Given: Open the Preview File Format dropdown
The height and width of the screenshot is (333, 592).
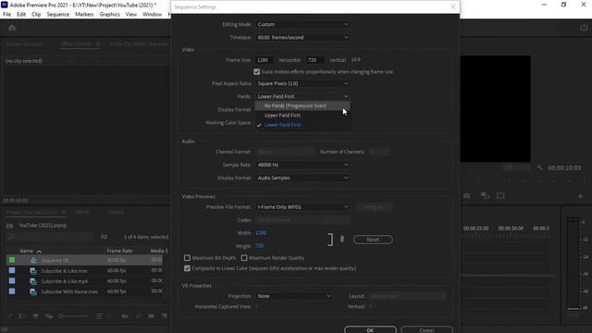Looking at the screenshot, I should [x=302, y=207].
